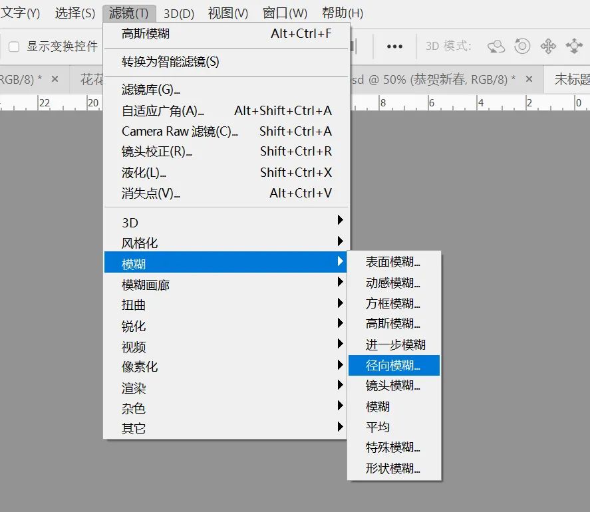Click the 3D slide object icon

tap(574, 47)
